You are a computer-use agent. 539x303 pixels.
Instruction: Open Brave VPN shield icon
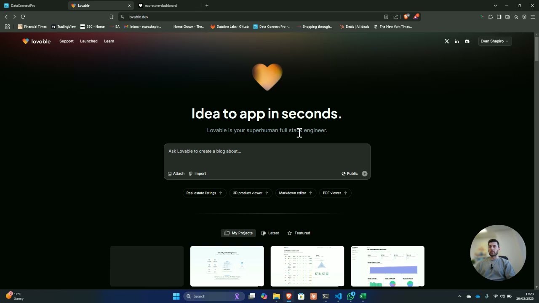tap(524, 17)
